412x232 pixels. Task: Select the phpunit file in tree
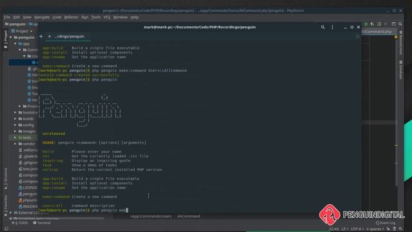pyautogui.click(x=28, y=200)
